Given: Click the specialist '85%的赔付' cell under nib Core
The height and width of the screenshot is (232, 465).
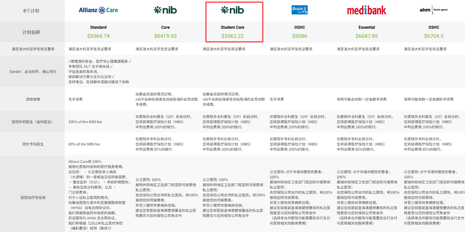Looking at the screenshot, I should pyautogui.click(x=159, y=144).
